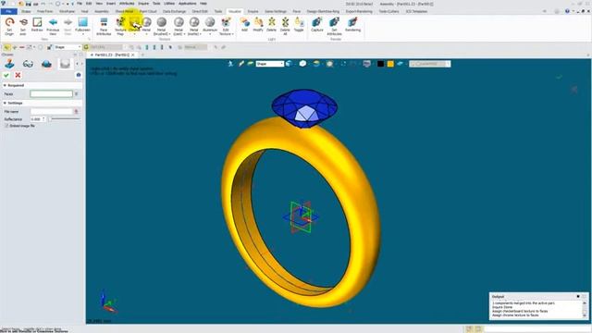Viewport: 592px width, 333px height.
Task: Open the Chrome texture dropdown arrow
Action: [134, 34]
